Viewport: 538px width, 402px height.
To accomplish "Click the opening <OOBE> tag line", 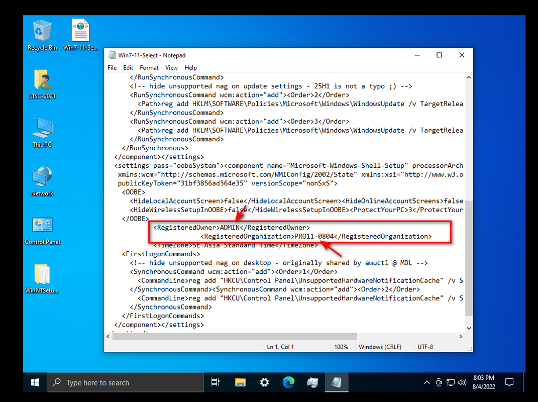I will (x=134, y=192).
